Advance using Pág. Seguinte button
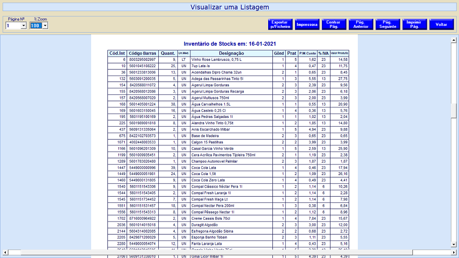Viewport: 459px width, 258px height. click(x=388, y=24)
